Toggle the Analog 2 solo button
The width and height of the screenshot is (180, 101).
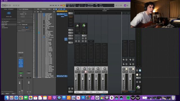[x=83, y=72]
